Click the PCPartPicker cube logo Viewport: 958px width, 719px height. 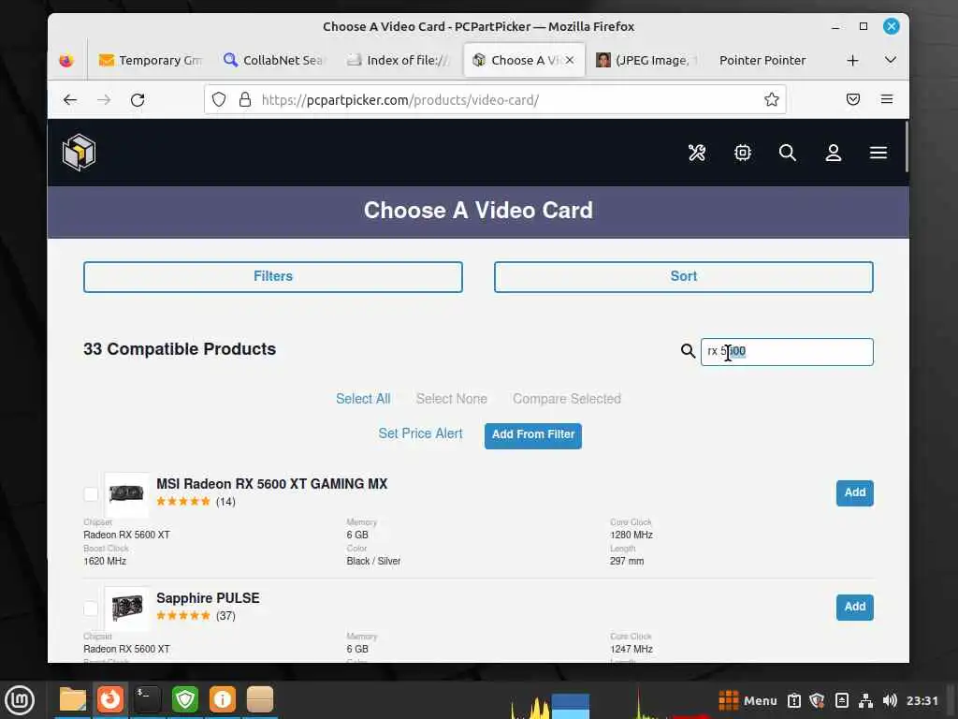coord(79,153)
